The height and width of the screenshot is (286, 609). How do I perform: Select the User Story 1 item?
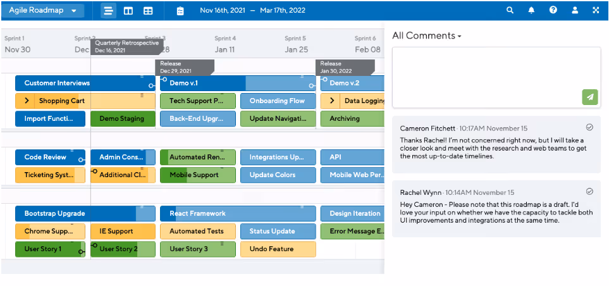click(x=50, y=249)
